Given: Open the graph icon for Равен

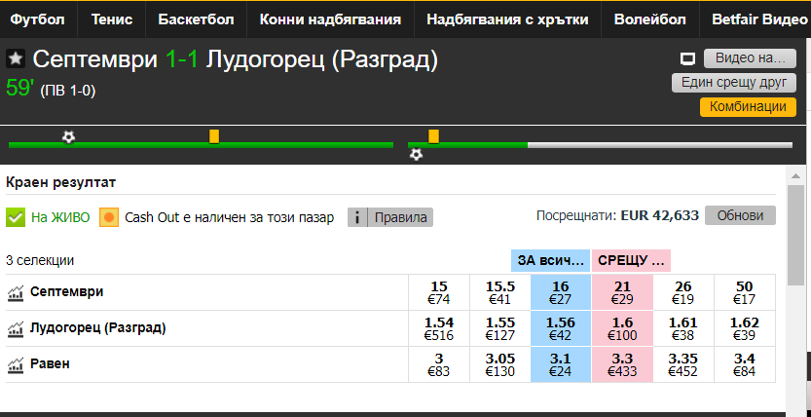Looking at the screenshot, I should [x=16, y=364].
